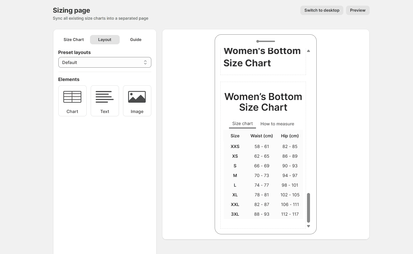Select the Layout tab
This screenshot has width=413, height=254.
[x=105, y=40]
